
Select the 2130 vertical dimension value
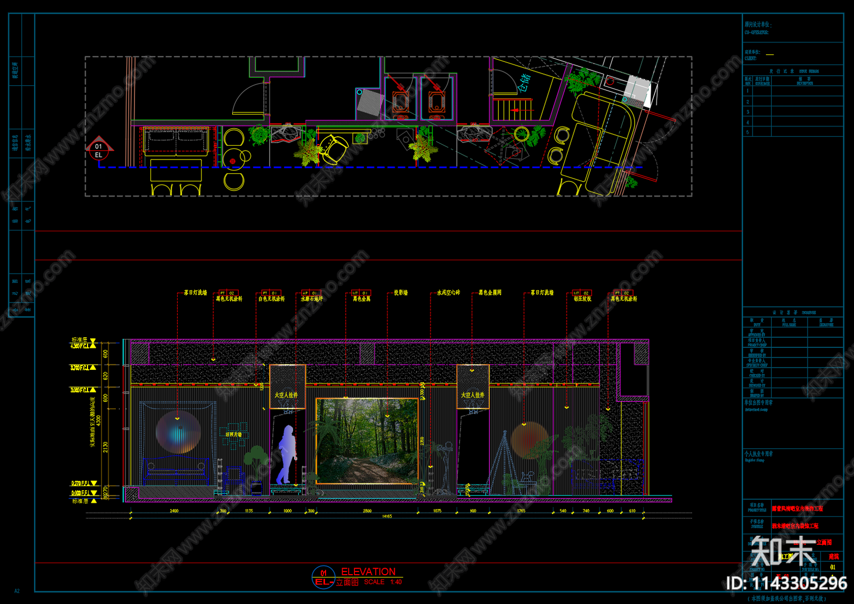[x=106, y=447]
